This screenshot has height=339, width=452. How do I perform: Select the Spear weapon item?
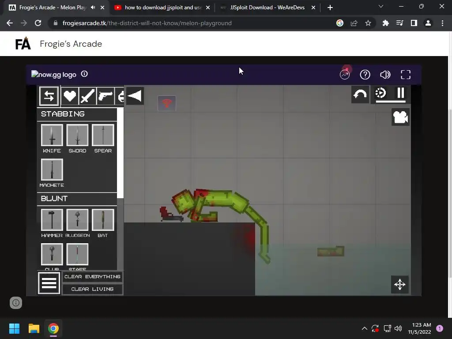(x=103, y=135)
